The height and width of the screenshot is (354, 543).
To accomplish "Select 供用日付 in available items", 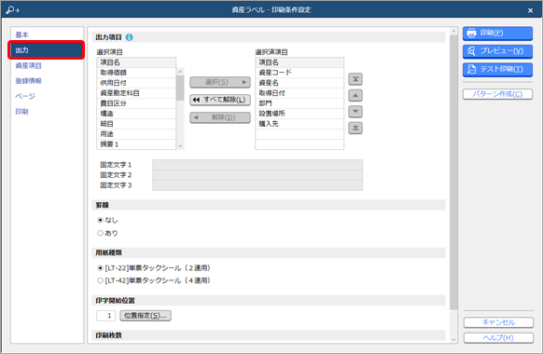I will tap(136, 83).
